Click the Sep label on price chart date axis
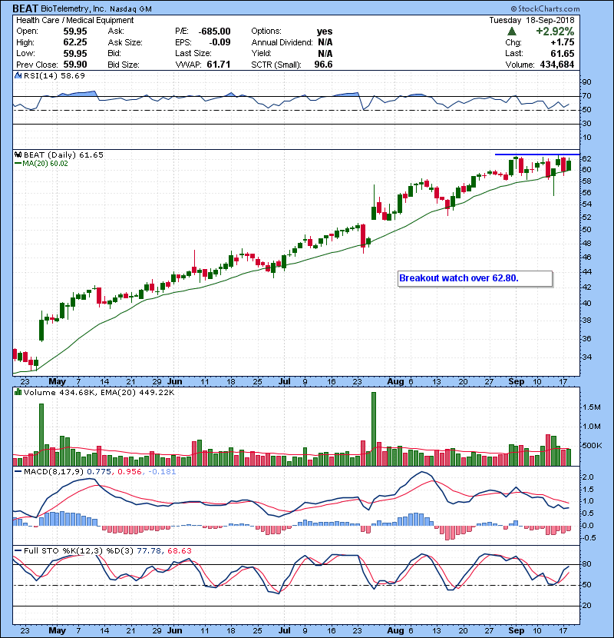614x638 pixels. pos(516,382)
